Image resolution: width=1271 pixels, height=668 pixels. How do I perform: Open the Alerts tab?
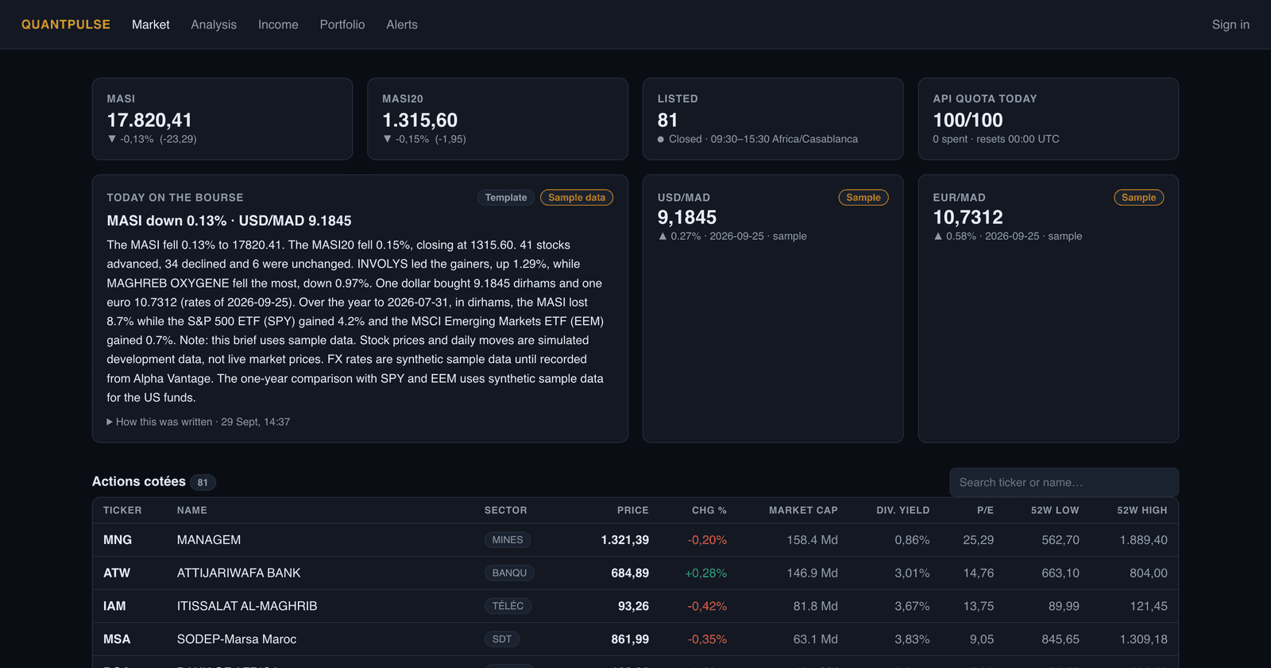pos(402,25)
